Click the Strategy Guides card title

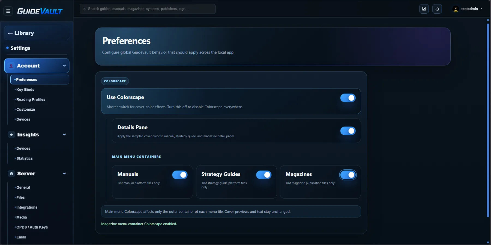tap(221, 174)
